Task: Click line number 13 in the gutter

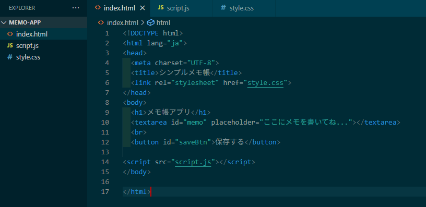Action: click(105, 152)
